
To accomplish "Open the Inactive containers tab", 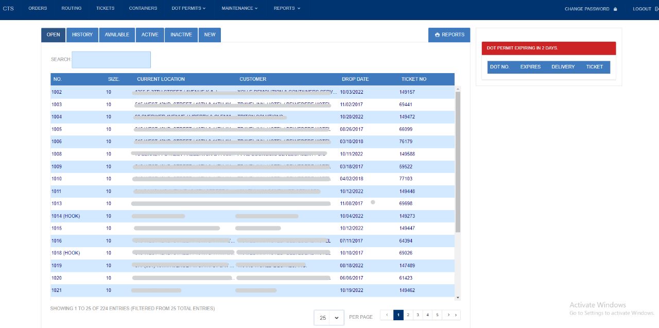I will [181, 35].
